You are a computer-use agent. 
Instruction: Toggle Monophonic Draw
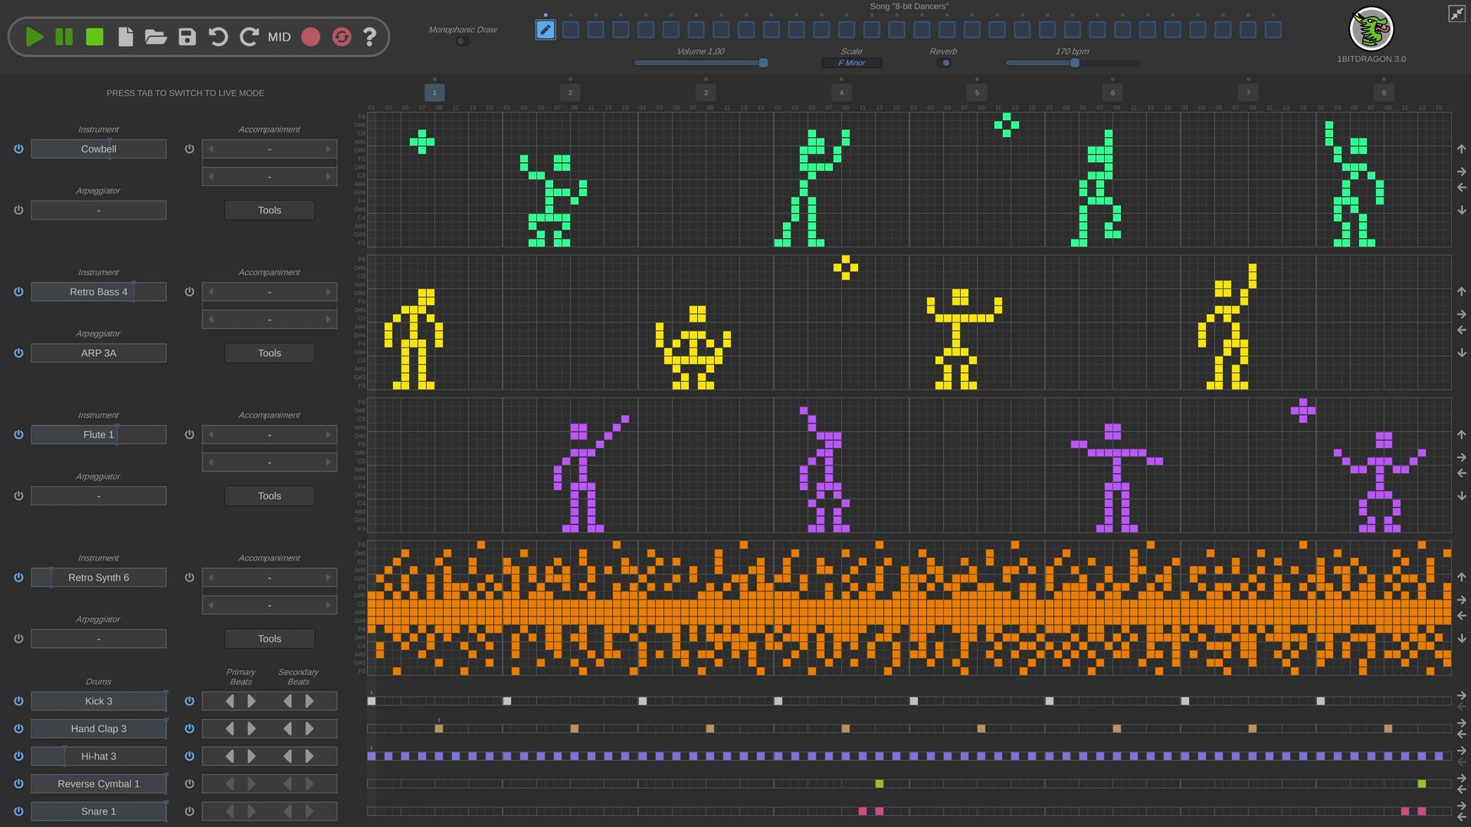coord(462,41)
